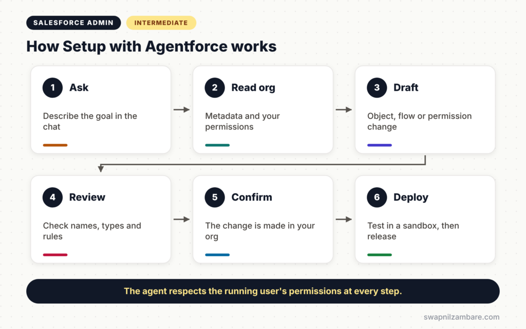Click the green bar in the Deploy card
Image resolution: width=526 pixels, height=329 pixels.
pyautogui.click(x=380, y=255)
